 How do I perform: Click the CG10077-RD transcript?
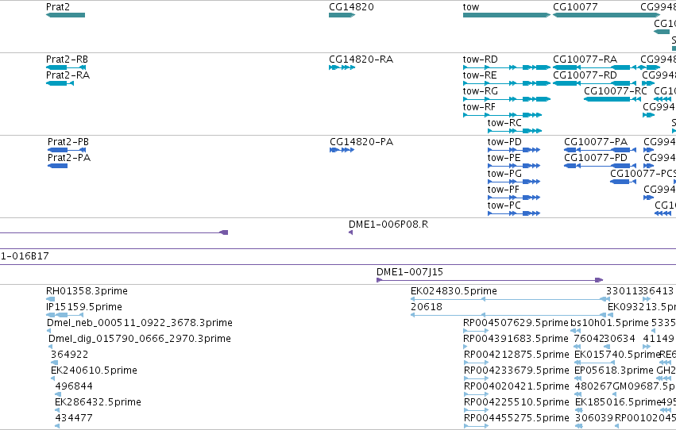point(594,83)
